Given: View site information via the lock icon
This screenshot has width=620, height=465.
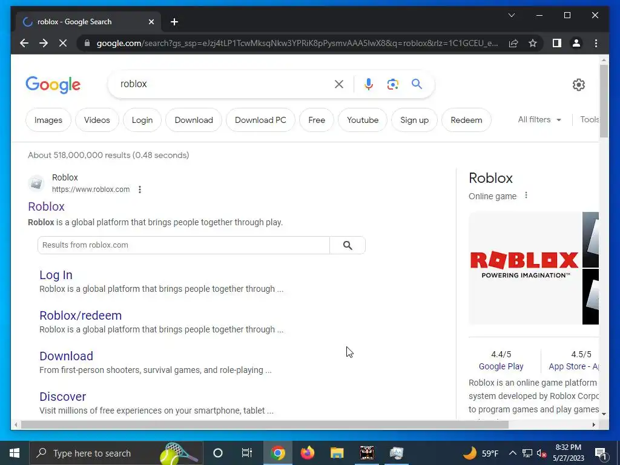Looking at the screenshot, I should pyautogui.click(x=87, y=43).
